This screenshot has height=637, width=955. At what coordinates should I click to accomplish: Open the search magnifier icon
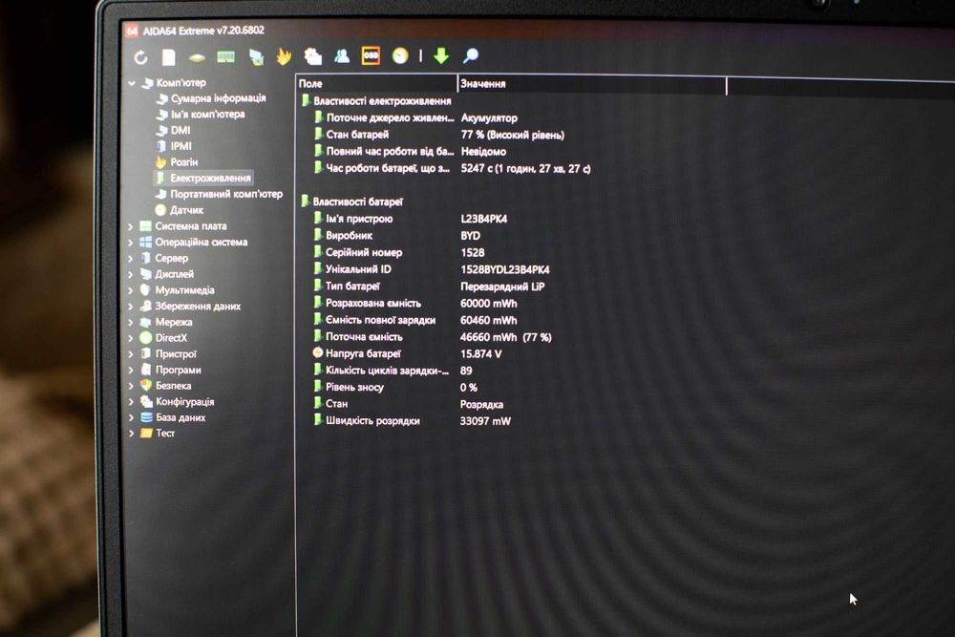(x=470, y=56)
